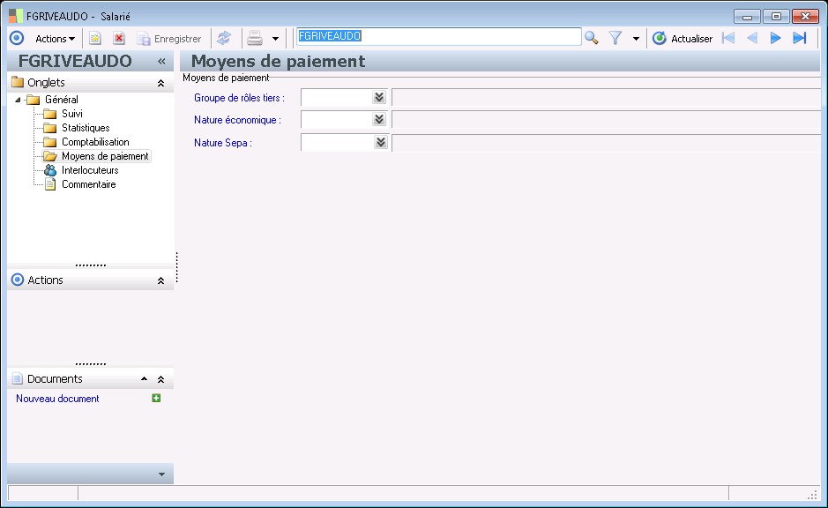Collapse the Onglets section

click(x=161, y=83)
